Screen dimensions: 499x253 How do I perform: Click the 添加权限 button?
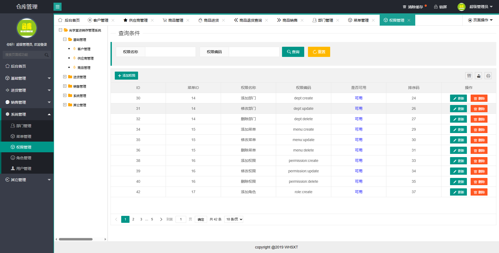(126, 76)
